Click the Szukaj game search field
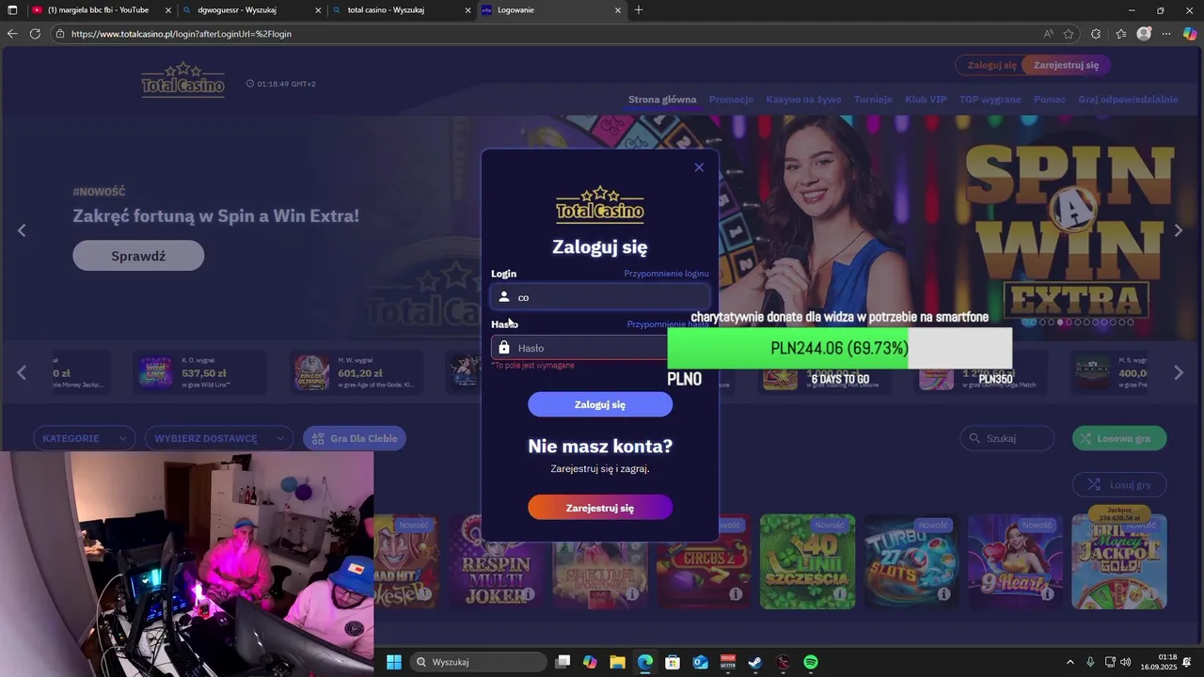The width and height of the screenshot is (1204, 677). 1007,438
